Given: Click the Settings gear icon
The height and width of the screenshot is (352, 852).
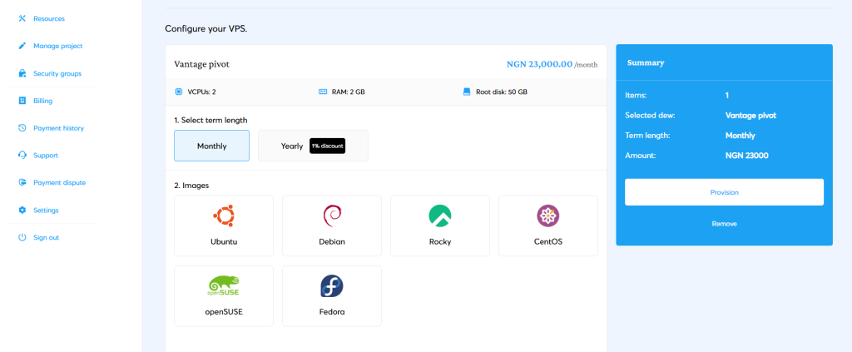Looking at the screenshot, I should [22, 210].
